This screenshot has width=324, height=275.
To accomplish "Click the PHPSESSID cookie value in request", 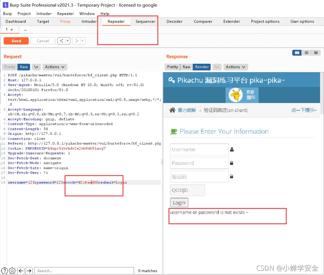I will pos(76,148).
